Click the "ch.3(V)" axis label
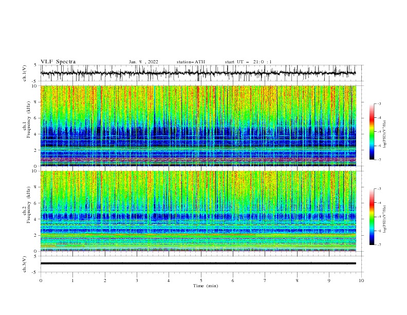407x315 pixels. click(x=25, y=264)
